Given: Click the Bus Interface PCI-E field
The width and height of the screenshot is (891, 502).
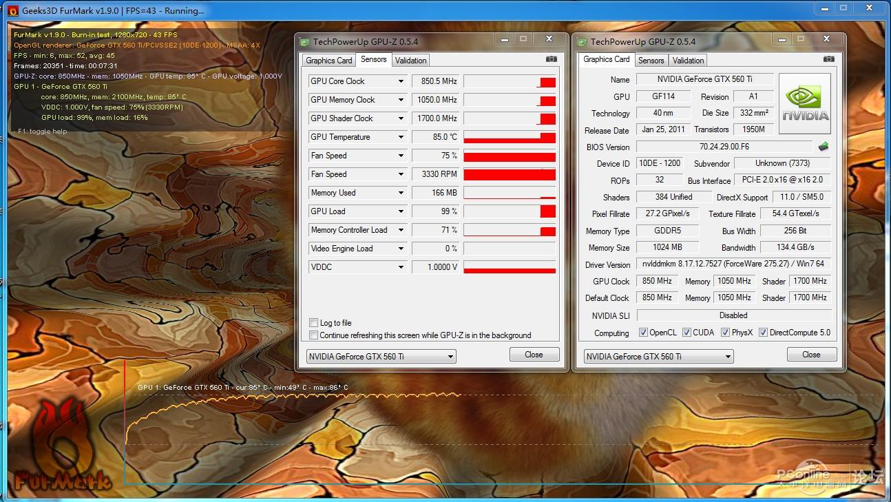Looking at the screenshot, I should click(782, 180).
